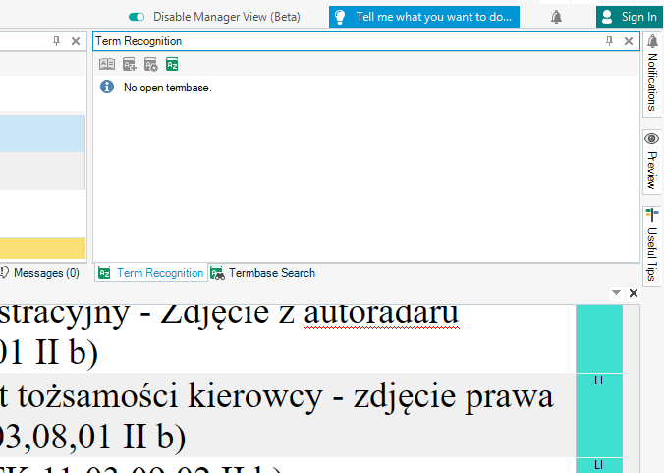Viewport: 664px width, 473px height.
Task: Switch to the Term Recognition tab
Action: [151, 273]
